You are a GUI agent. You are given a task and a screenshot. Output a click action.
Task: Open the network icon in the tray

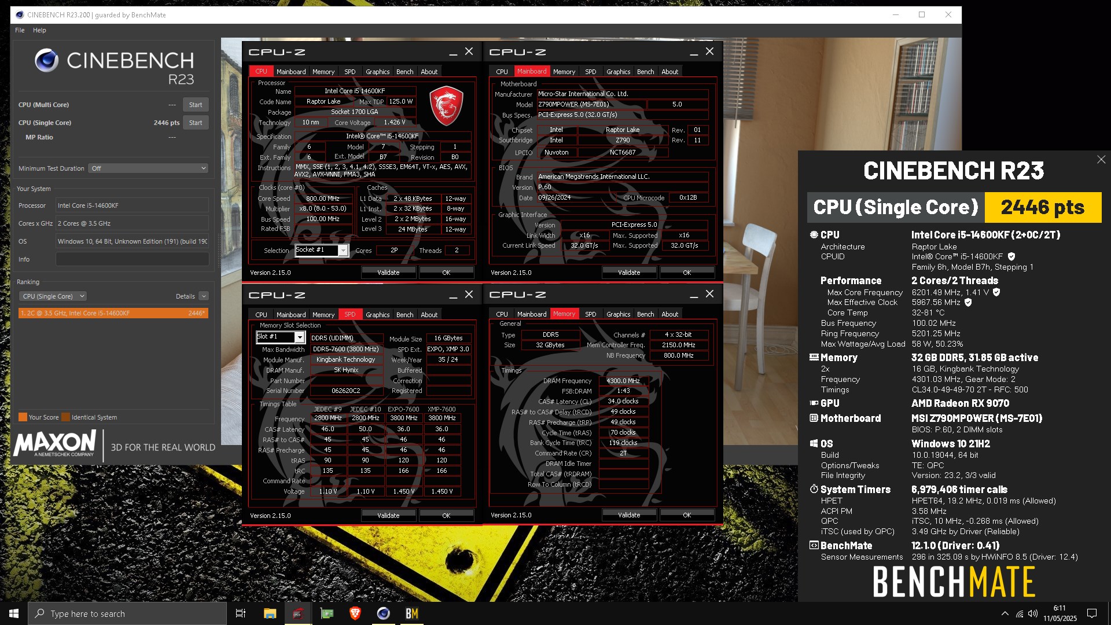1019,613
